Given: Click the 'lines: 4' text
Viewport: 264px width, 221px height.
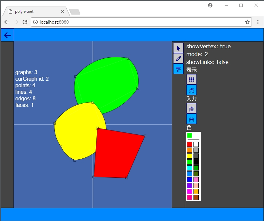Looking at the screenshot, I should click(24, 92).
